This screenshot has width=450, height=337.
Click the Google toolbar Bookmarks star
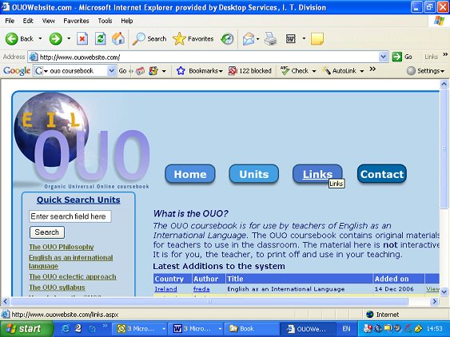(x=181, y=70)
